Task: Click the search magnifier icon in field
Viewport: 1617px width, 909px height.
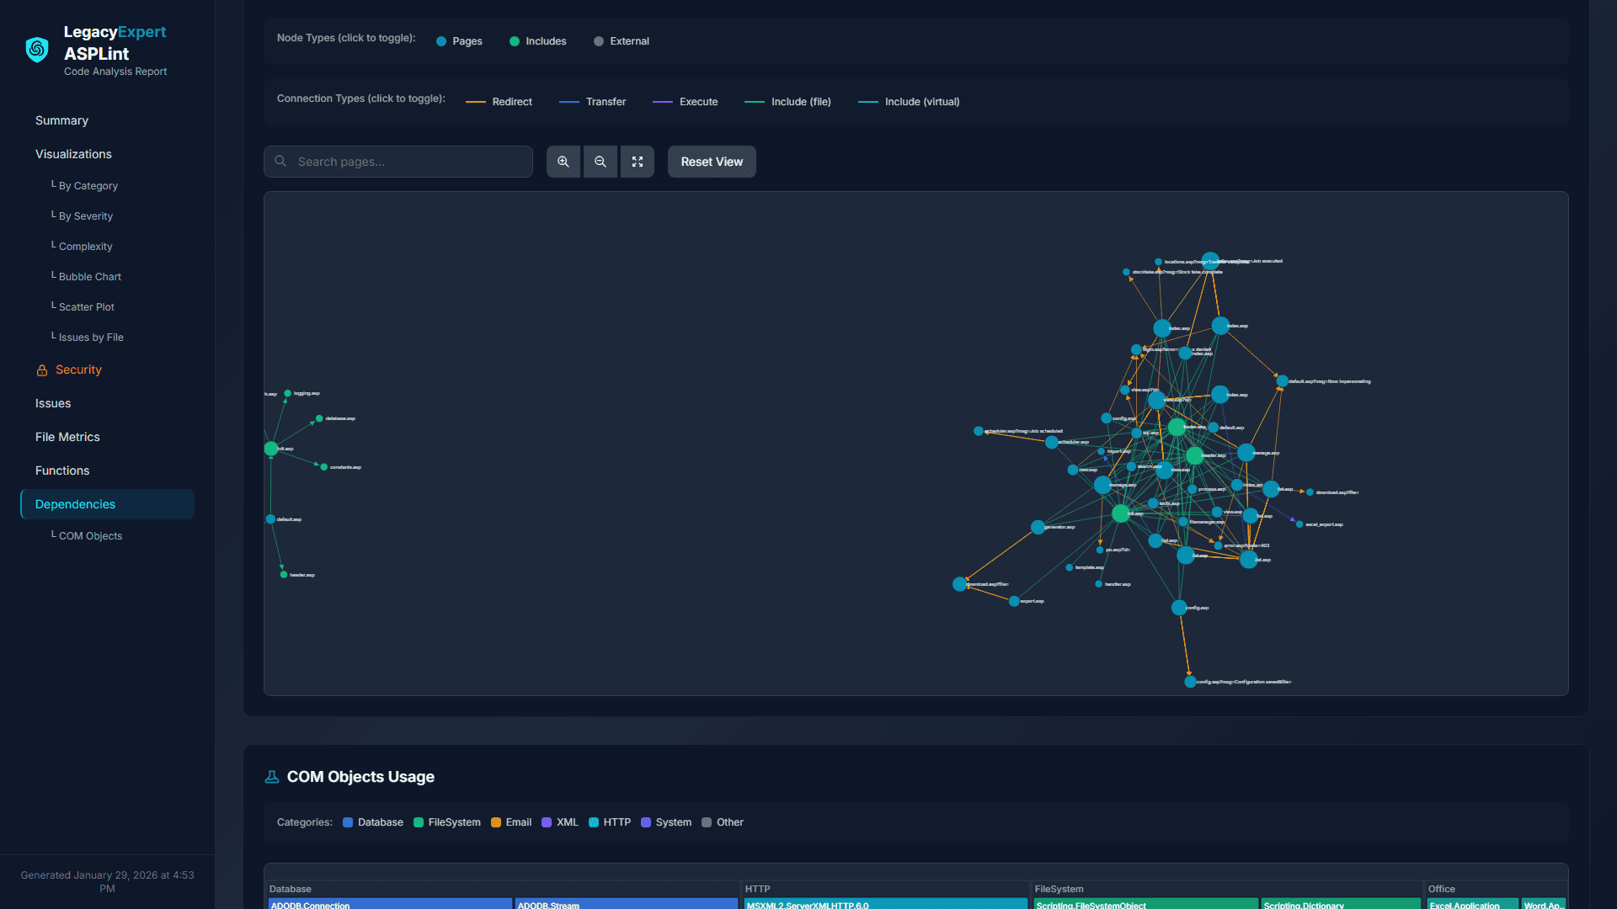Action: [281, 162]
